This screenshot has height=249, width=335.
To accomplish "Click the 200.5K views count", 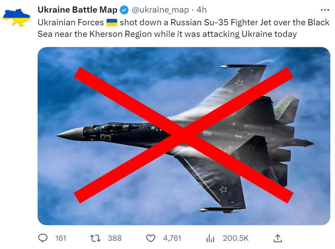I will point(235,238).
